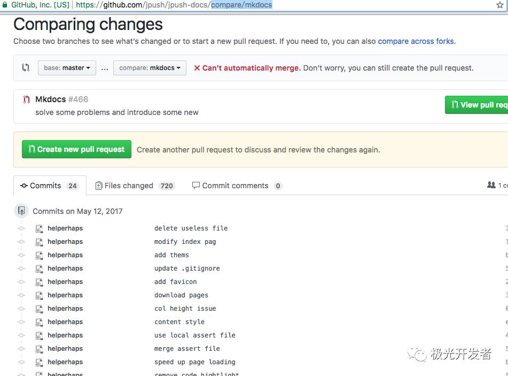Click the View pull request button
The image size is (508, 376).
(x=476, y=105)
